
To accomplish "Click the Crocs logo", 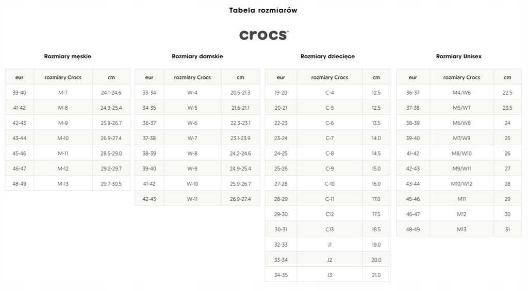I will (x=263, y=35).
